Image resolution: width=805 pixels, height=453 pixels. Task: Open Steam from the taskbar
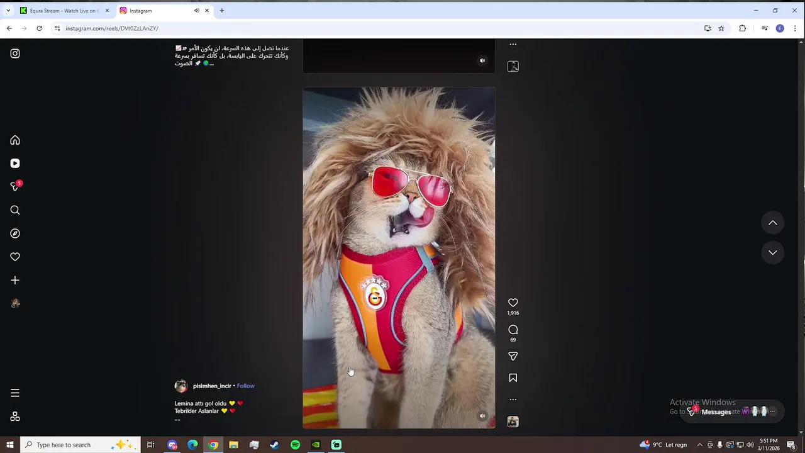point(275,445)
